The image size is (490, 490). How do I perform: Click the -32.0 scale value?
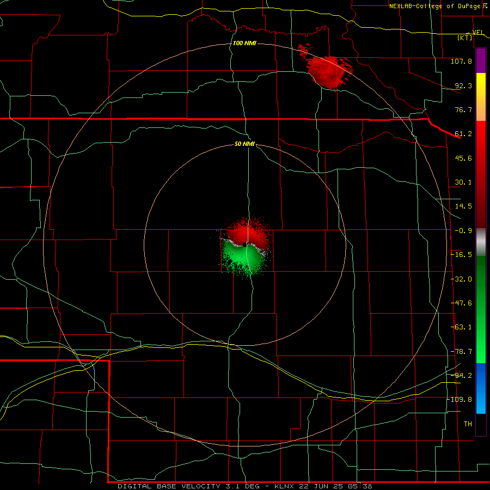pos(461,279)
